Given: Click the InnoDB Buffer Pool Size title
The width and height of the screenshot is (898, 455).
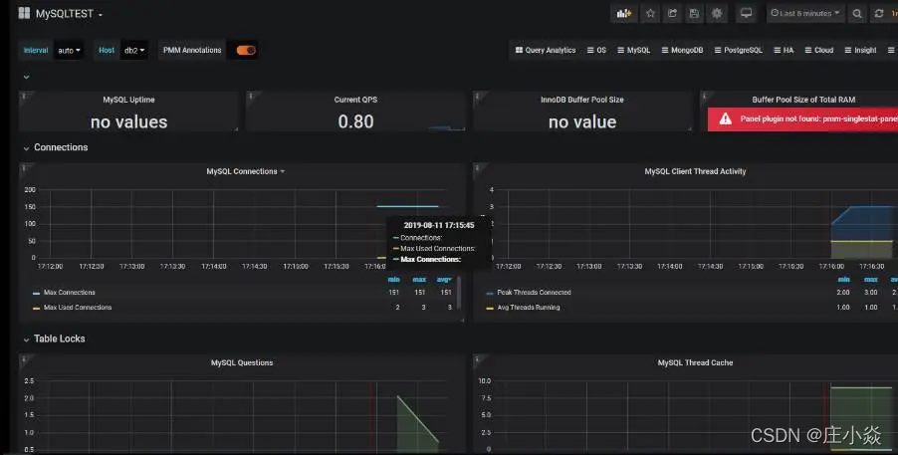Looking at the screenshot, I should [581, 100].
